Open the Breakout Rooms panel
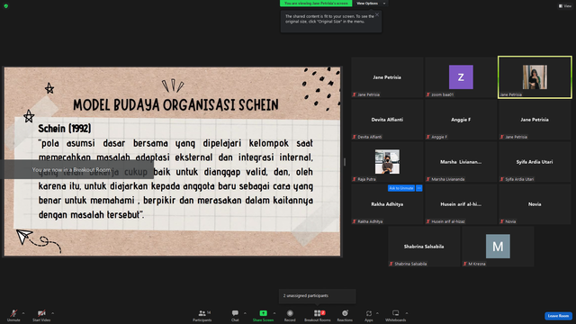The height and width of the screenshot is (324, 576). (x=318, y=315)
